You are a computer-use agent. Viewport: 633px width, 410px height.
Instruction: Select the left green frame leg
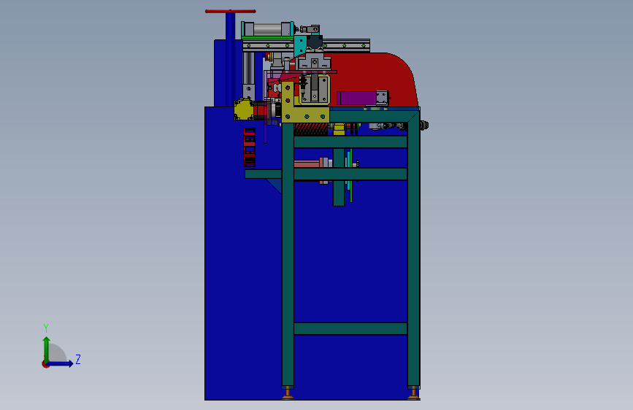[x=288, y=254]
